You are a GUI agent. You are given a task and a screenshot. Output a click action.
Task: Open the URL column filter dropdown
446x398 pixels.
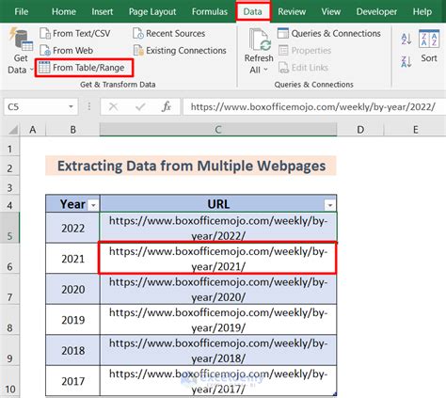coord(330,205)
